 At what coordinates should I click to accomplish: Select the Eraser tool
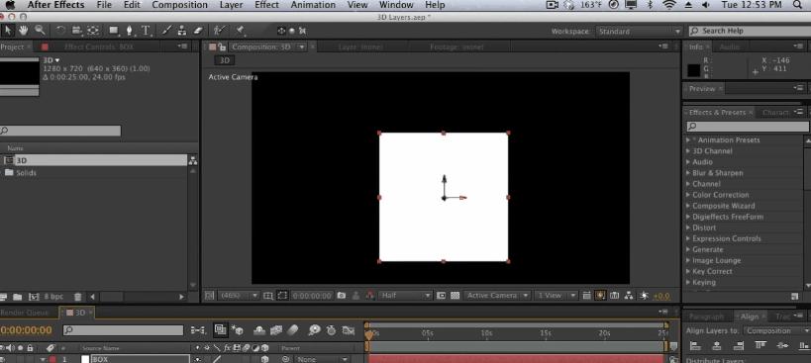[199, 31]
